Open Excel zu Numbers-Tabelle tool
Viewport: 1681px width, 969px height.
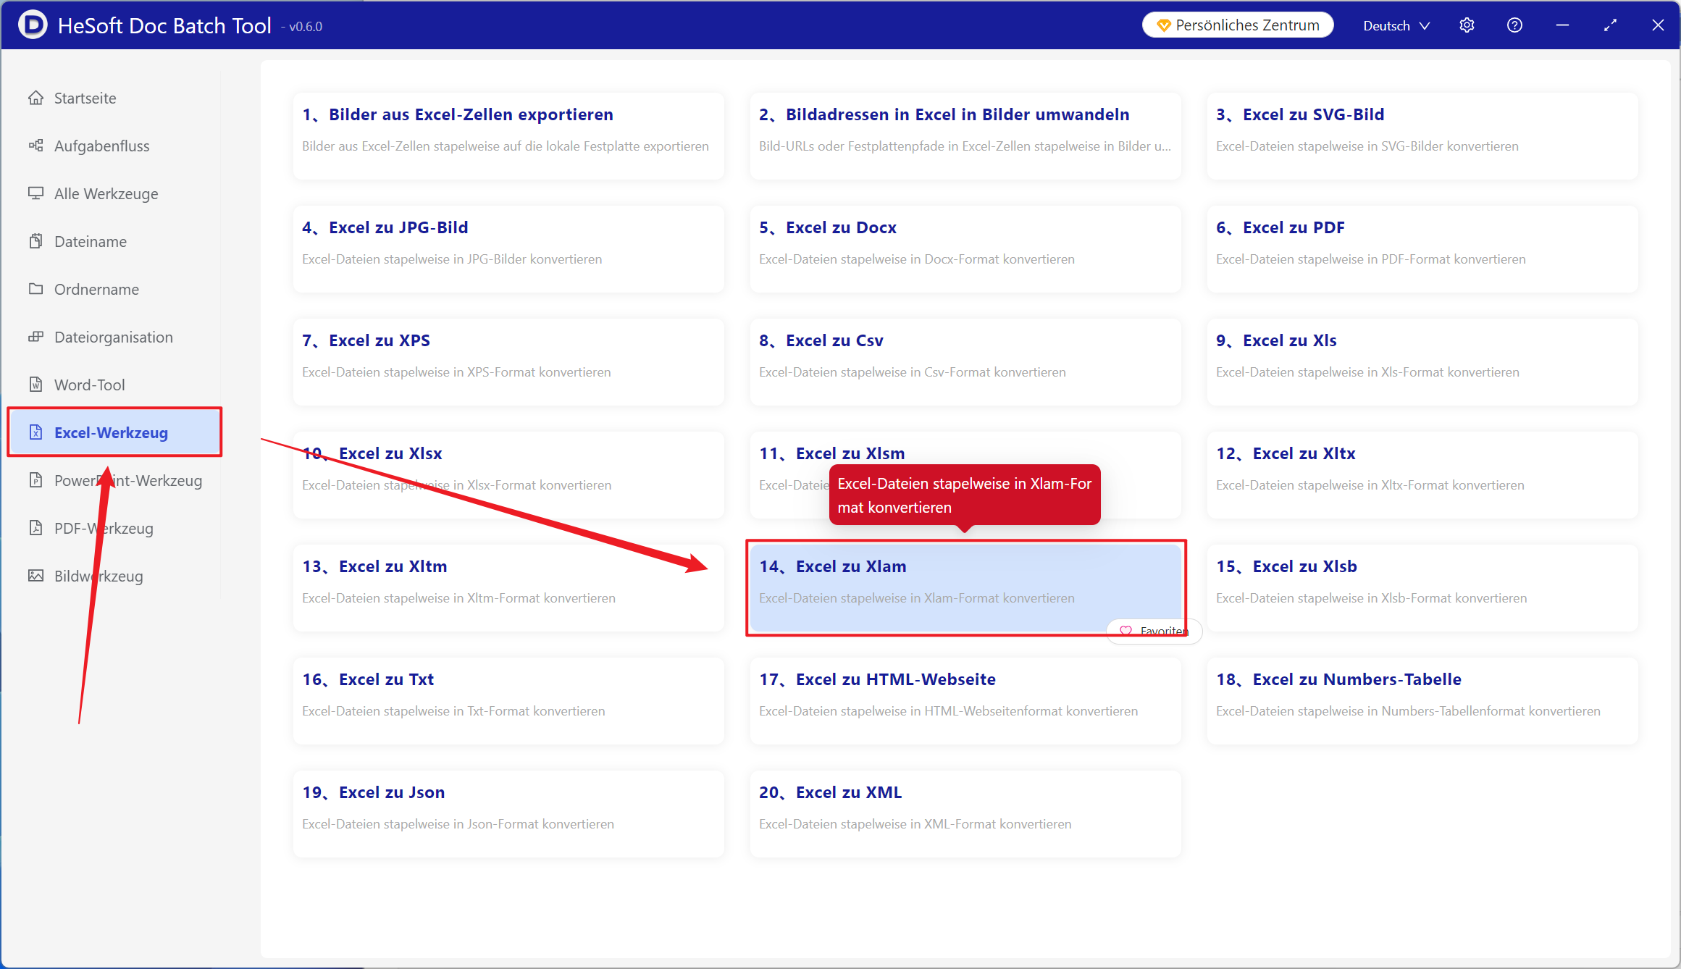[1422, 701]
